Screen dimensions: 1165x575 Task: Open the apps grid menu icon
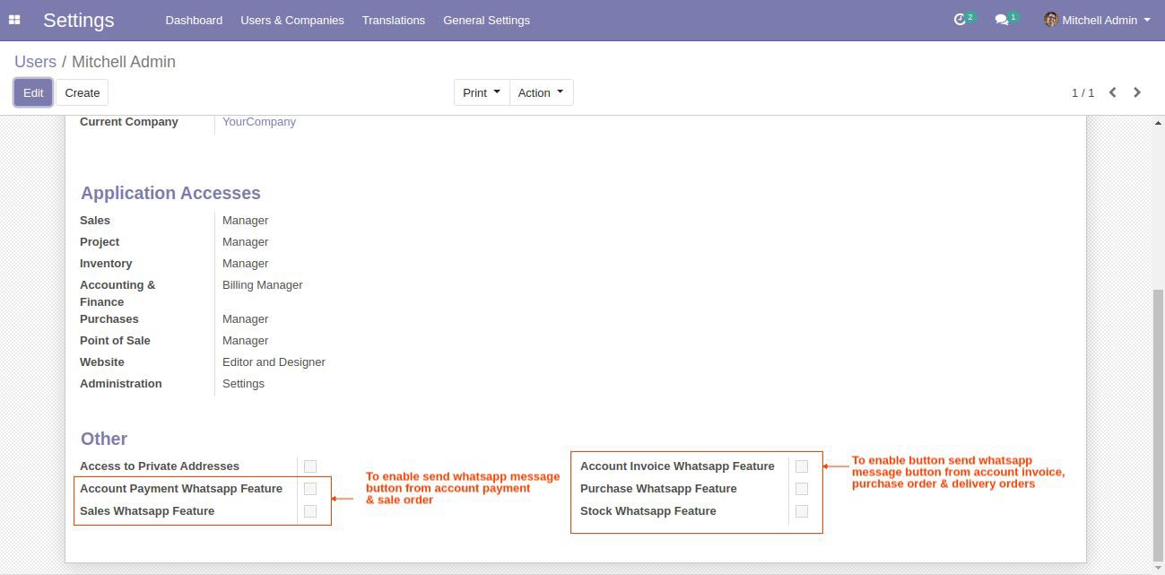click(x=14, y=20)
